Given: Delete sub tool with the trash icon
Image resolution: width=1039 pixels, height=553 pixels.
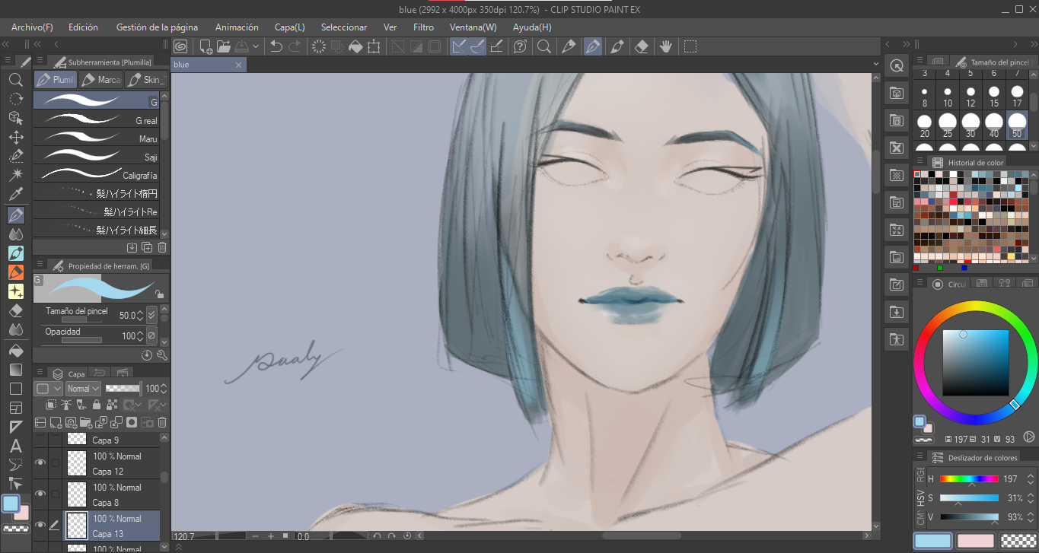Looking at the screenshot, I should (x=161, y=247).
